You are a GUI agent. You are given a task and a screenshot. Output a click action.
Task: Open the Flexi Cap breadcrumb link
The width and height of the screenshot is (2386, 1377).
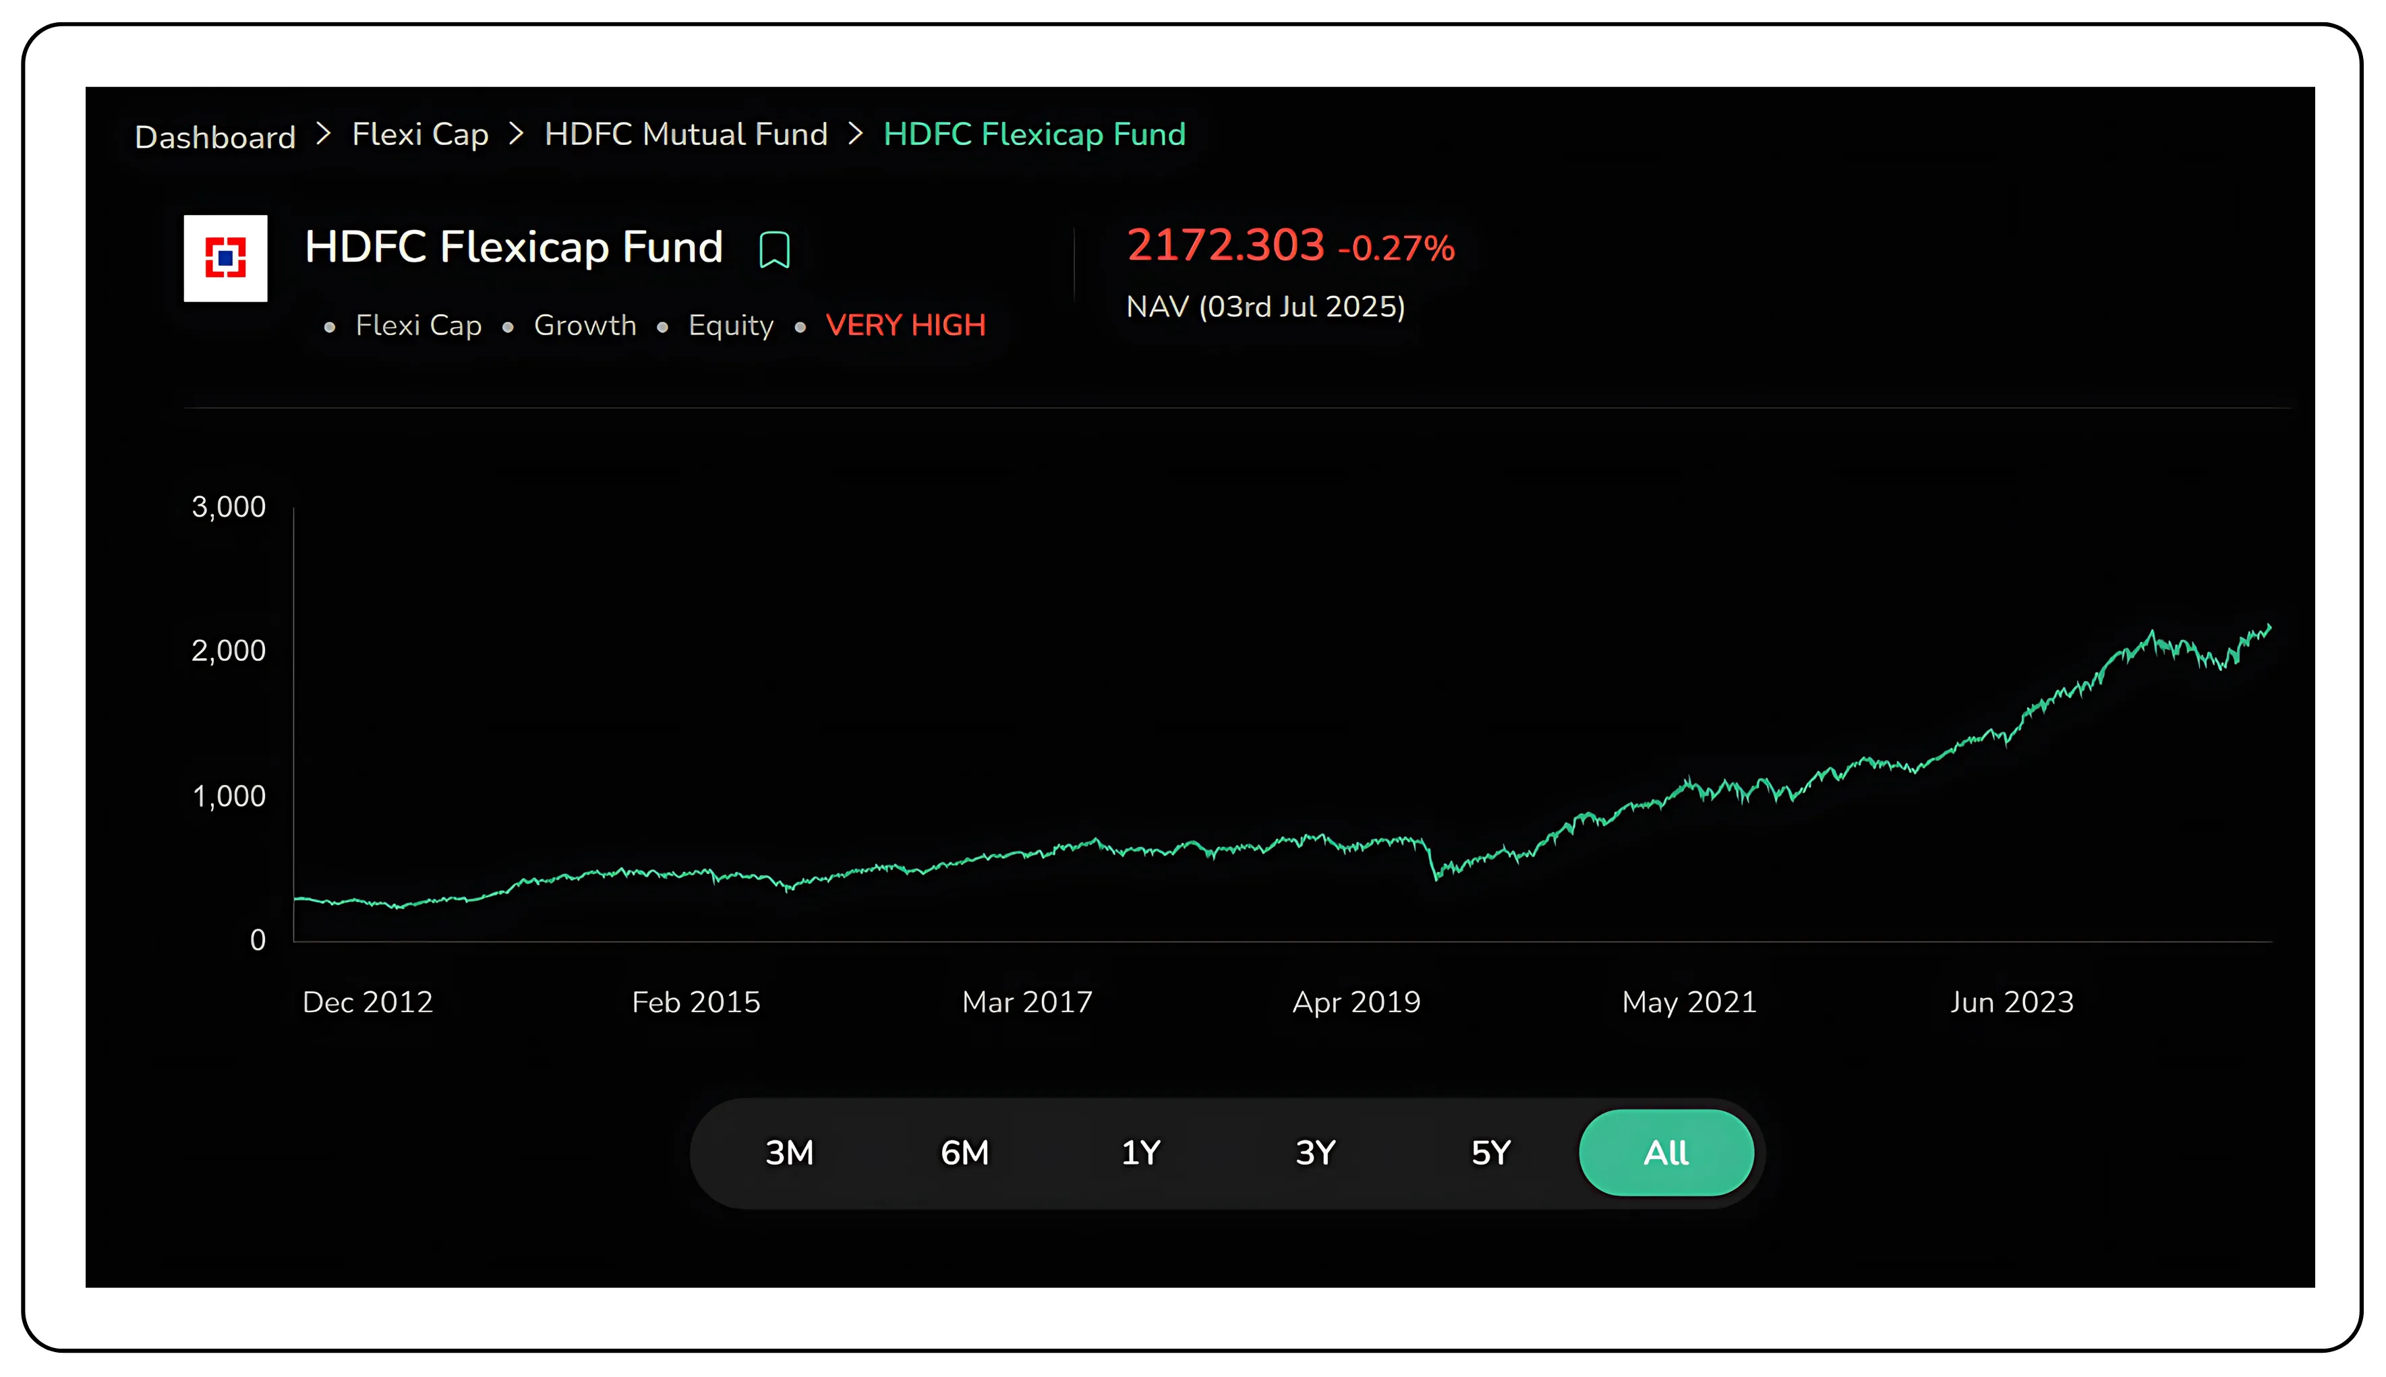pyautogui.click(x=420, y=136)
